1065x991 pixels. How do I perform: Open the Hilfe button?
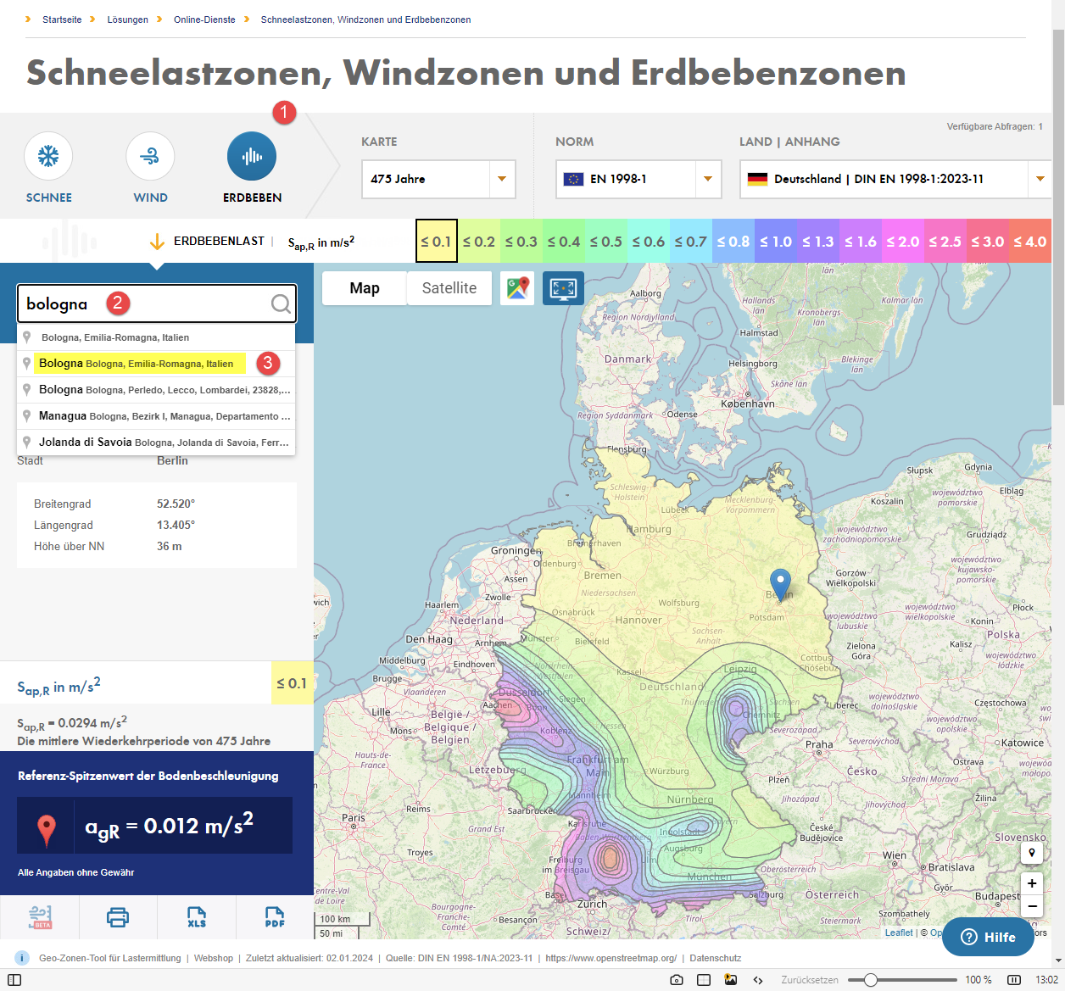[987, 937]
